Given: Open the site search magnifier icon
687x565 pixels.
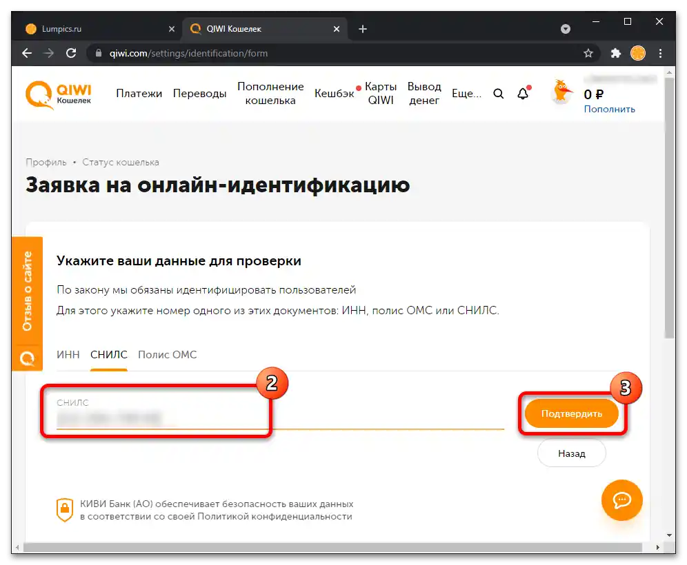Looking at the screenshot, I should pyautogui.click(x=498, y=94).
